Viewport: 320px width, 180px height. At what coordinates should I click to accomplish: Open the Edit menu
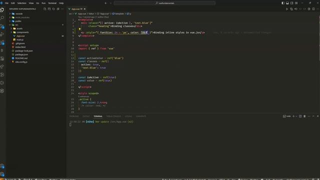pos(13,3)
